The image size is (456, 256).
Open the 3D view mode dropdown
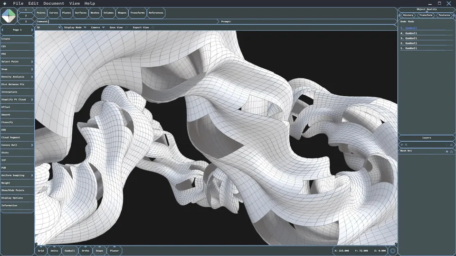coord(48,27)
